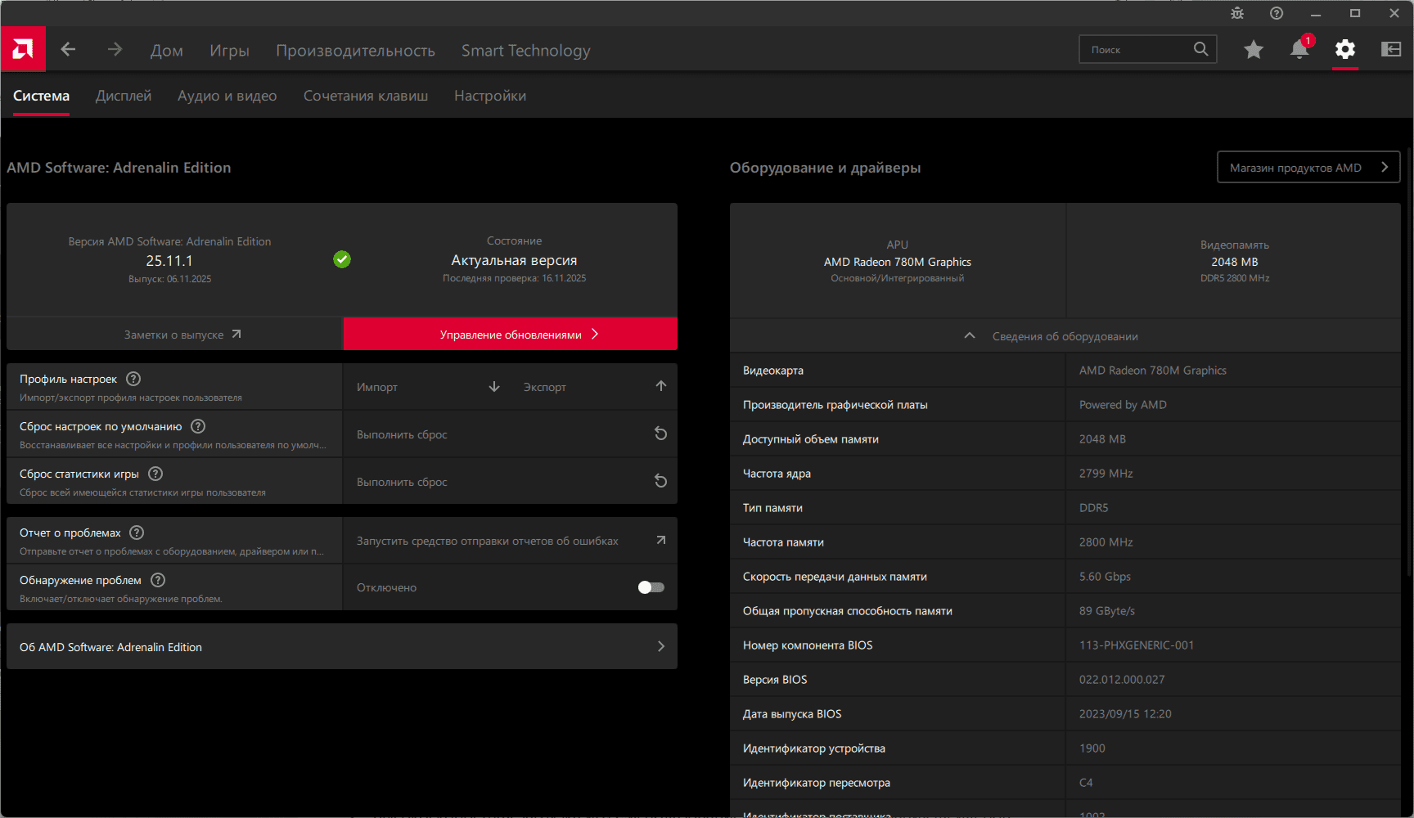This screenshot has width=1414, height=818.
Task: Click the Идентификатор устройства value 1900
Action: click(1092, 748)
